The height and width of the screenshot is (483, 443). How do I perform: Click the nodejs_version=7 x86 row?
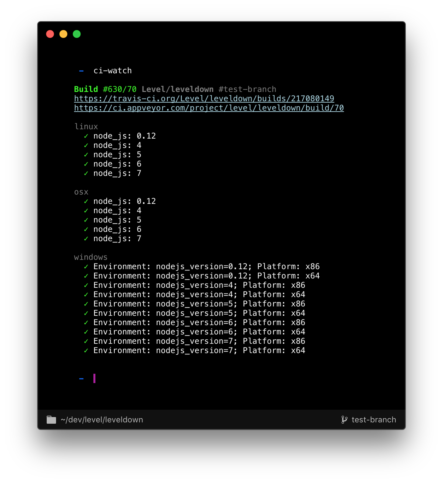tap(194, 341)
